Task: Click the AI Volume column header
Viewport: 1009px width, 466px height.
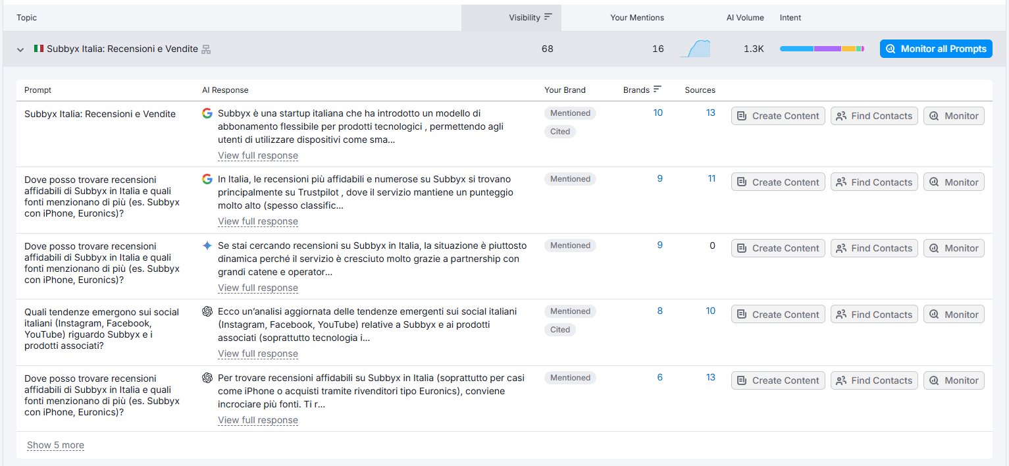Action: (x=745, y=18)
